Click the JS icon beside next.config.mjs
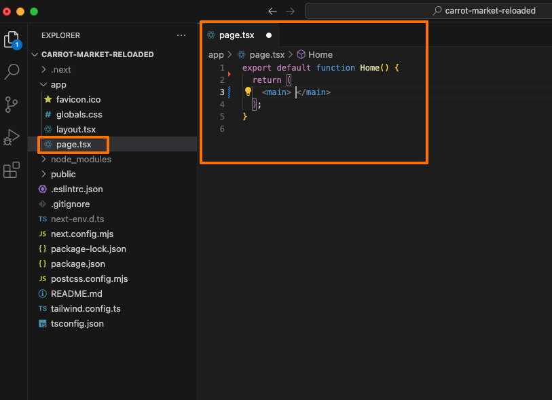Screen dimensions: 552x400 [43, 234]
